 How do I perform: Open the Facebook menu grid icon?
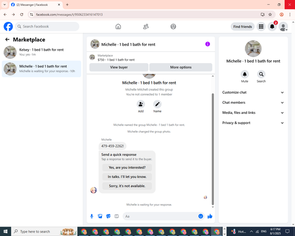(x=261, y=27)
